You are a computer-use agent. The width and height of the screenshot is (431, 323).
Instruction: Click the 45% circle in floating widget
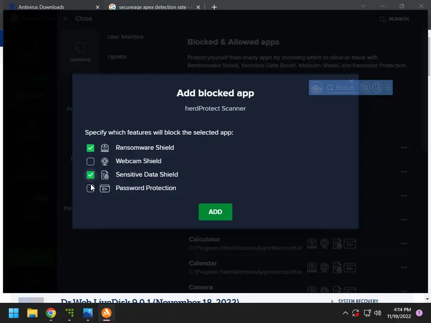317,87
